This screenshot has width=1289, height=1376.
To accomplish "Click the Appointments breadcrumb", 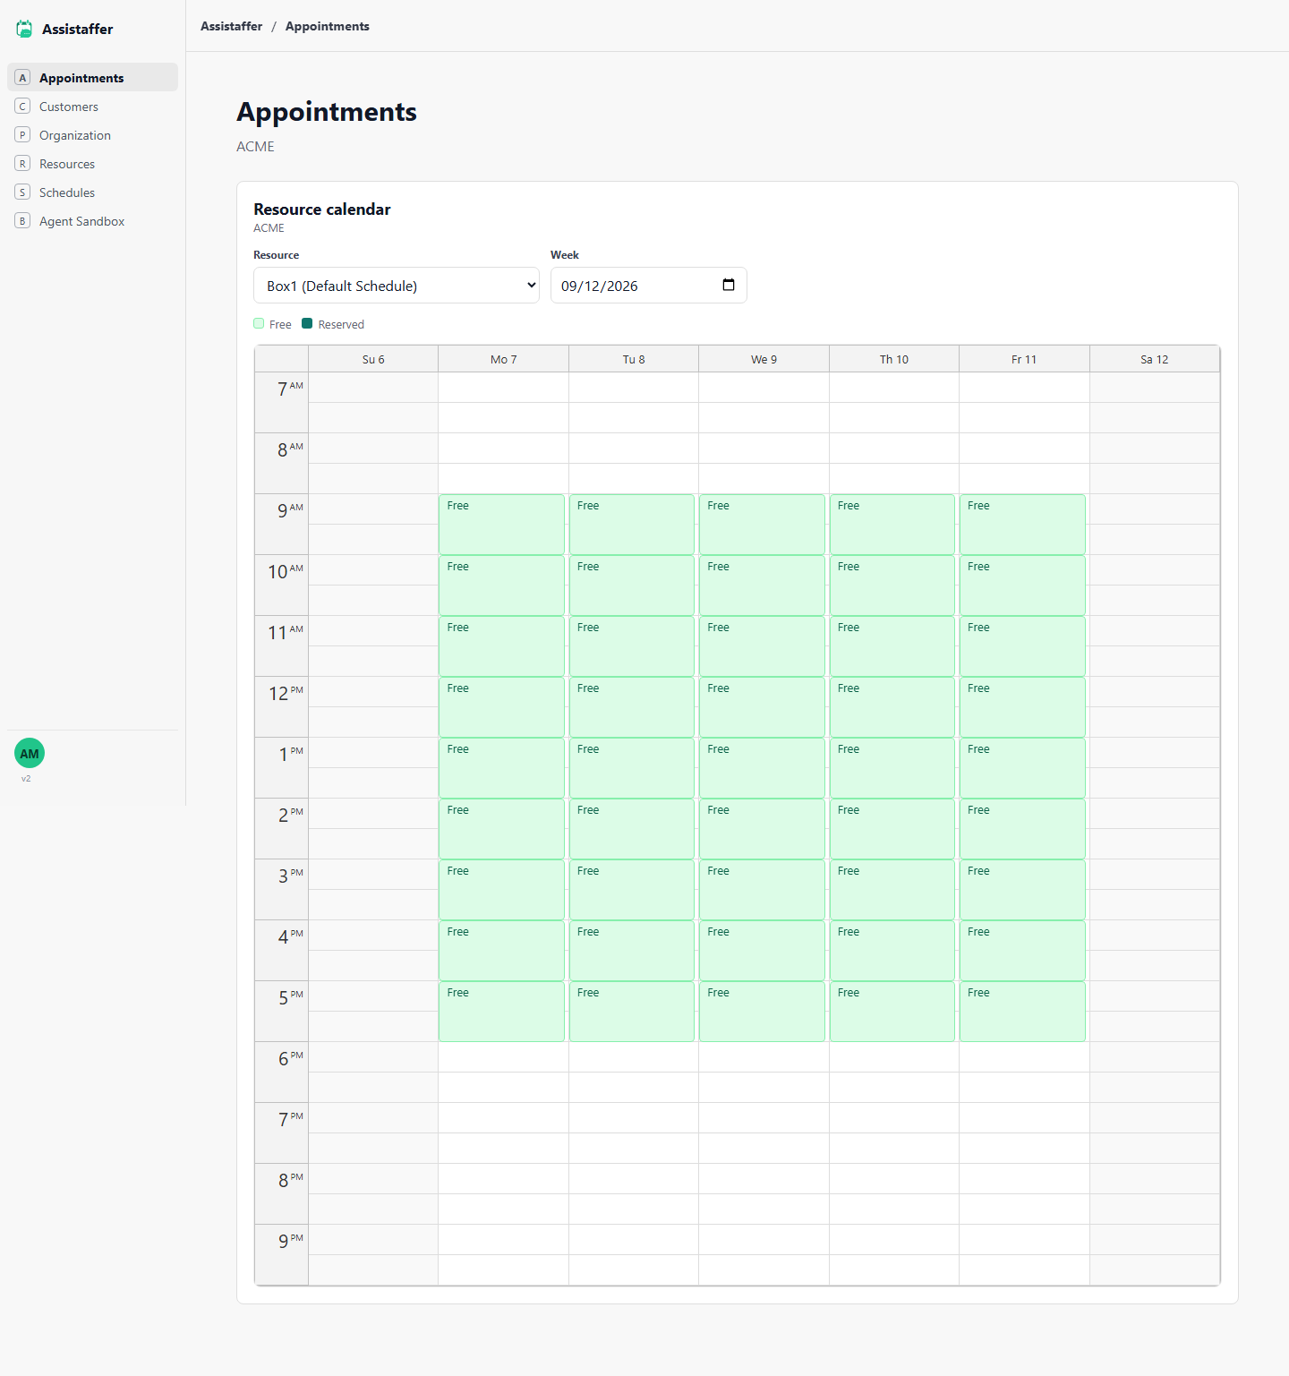I will (328, 26).
